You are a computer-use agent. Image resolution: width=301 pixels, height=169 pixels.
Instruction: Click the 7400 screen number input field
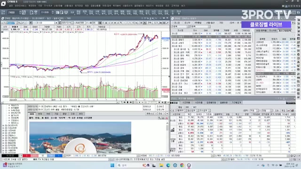pos(13,13)
